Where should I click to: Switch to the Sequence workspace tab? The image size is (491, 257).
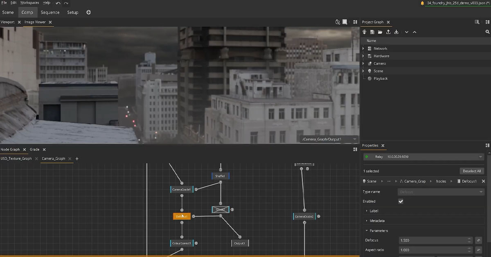tap(50, 13)
